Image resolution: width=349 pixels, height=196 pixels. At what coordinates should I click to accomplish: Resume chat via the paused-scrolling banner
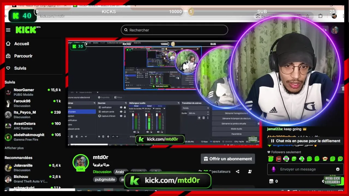point(305,141)
